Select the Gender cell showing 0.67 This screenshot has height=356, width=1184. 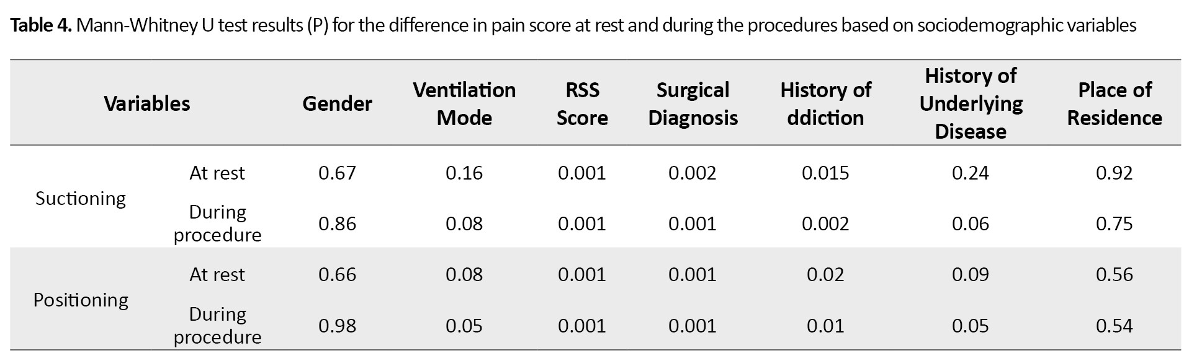coord(337,173)
